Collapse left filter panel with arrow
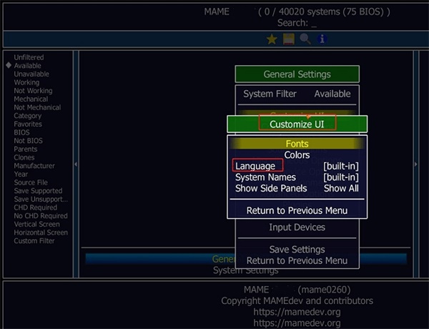 click(75, 164)
